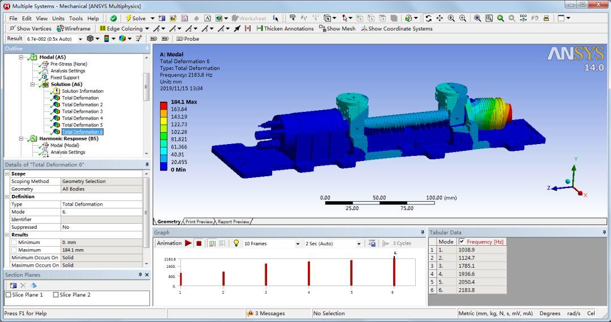Collapse the Solution (A6) tree node
Image resolution: width=611 pixels, height=322 pixels.
coord(33,84)
